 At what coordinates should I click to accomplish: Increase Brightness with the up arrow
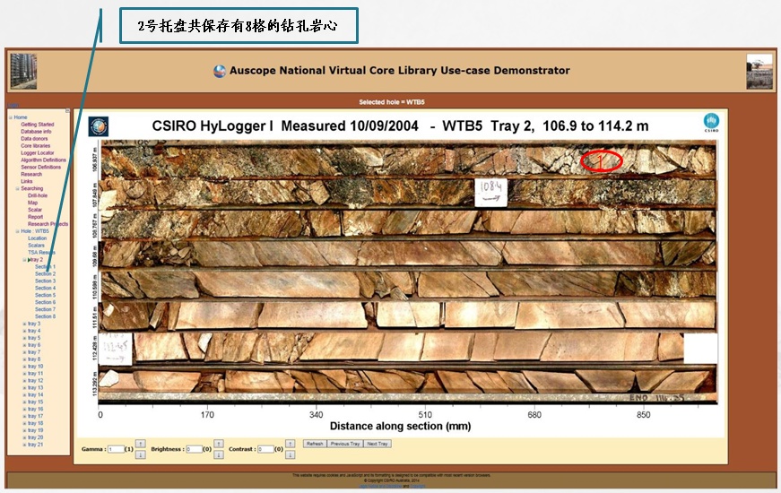coord(219,444)
